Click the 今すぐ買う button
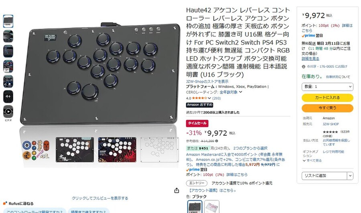361x213 pixels. pyautogui.click(x=327, y=108)
